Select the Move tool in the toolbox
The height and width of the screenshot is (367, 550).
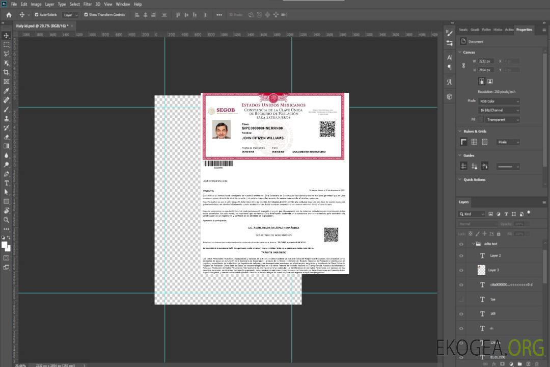pyautogui.click(x=6, y=36)
